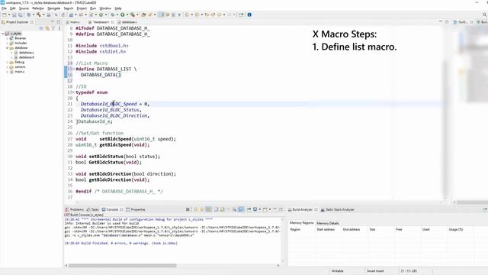Screen dimensions: 488x275
Task: Collapse the database folder node
Action: click(x=7, y=48)
